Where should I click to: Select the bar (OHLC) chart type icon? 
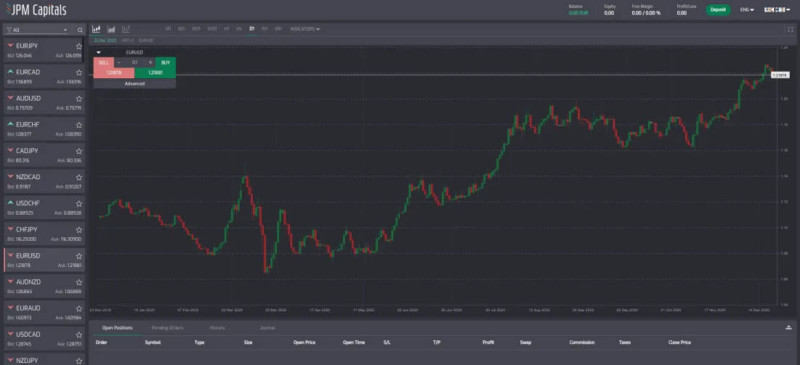(x=126, y=29)
